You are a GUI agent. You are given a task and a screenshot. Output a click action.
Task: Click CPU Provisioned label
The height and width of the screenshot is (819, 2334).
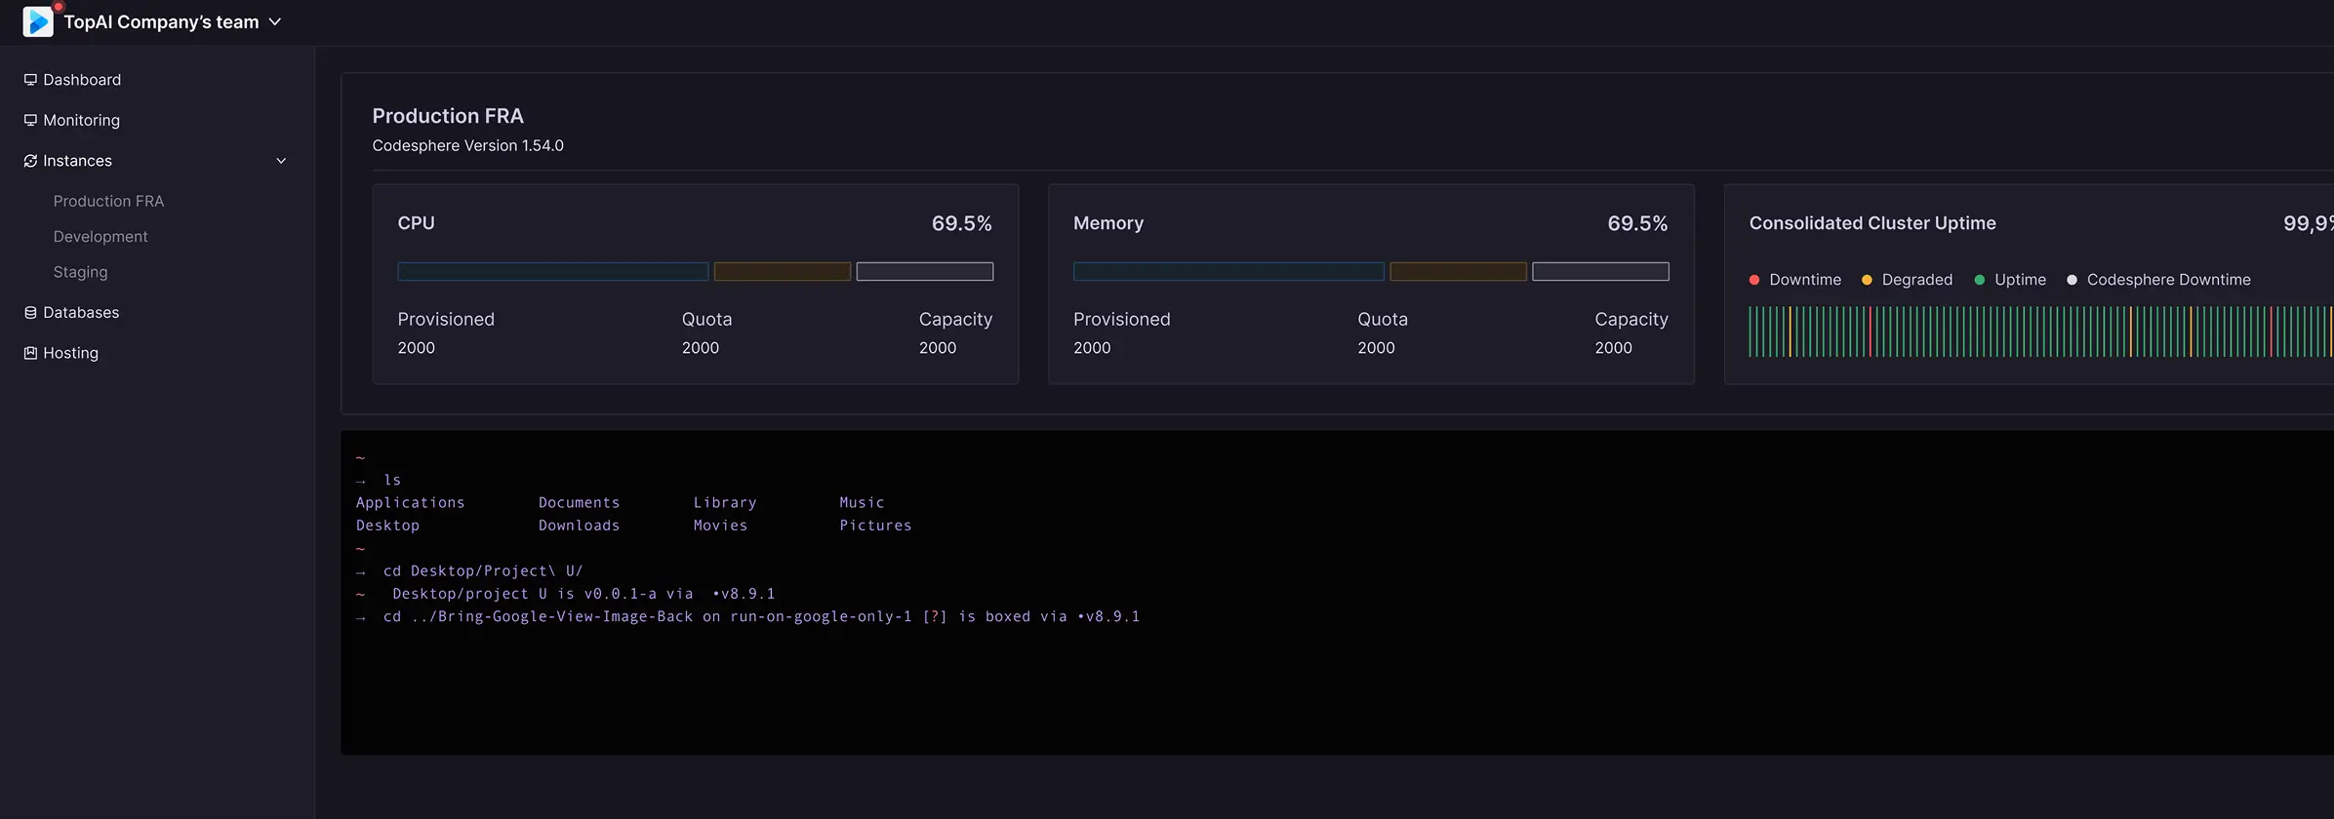(x=446, y=319)
